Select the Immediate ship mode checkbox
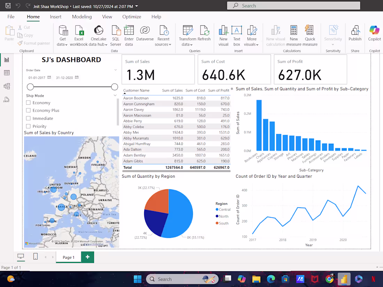The image size is (383, 287). coord(30,118)
